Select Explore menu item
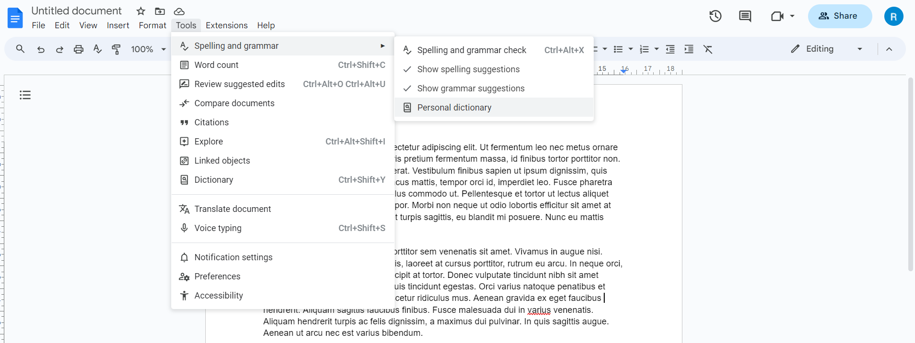Screen dimensions: 915x343 click(283, 142)
